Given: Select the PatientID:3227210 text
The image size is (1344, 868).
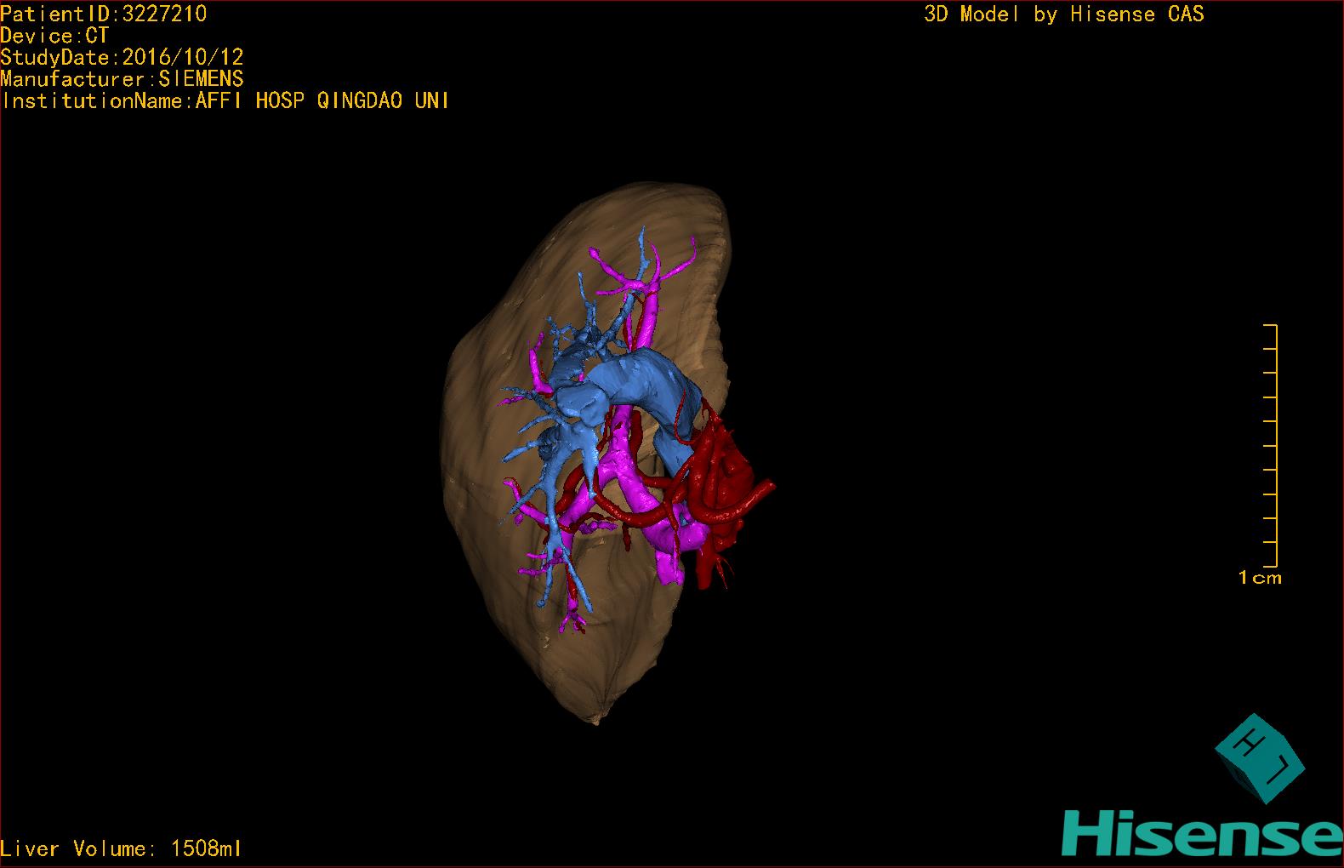Looking at the screenshot, I should [x=104, y=14].
